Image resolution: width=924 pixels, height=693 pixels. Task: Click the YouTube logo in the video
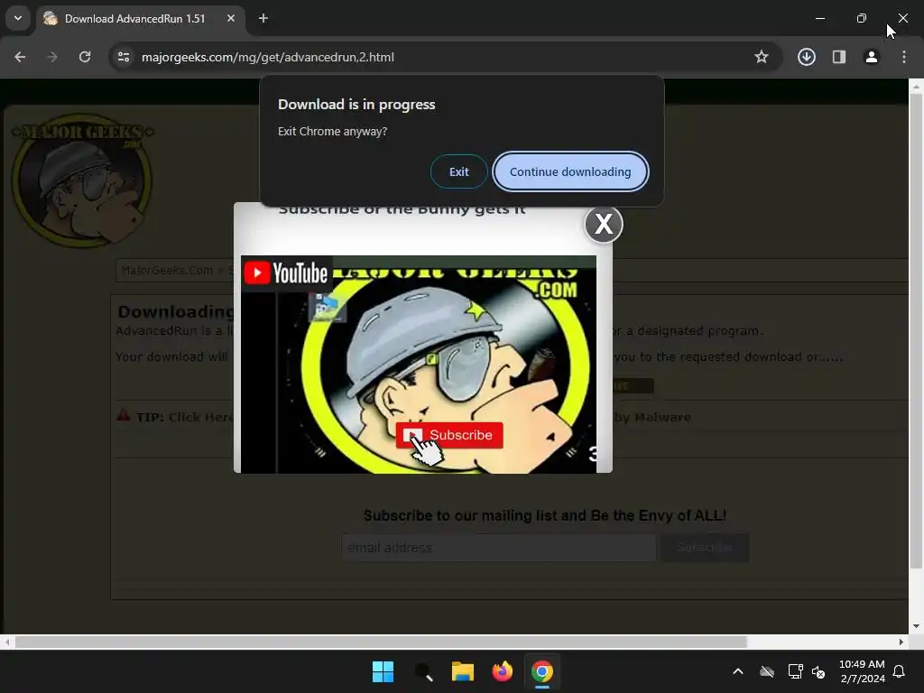286,273
